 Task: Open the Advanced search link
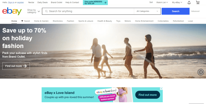[195, 11]
